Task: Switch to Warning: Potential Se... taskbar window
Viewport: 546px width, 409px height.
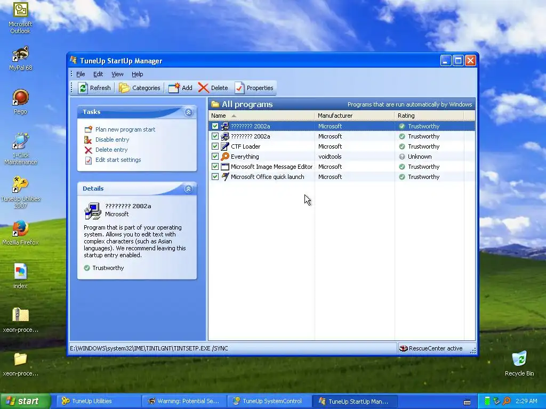Action: [x=184, y=402]
